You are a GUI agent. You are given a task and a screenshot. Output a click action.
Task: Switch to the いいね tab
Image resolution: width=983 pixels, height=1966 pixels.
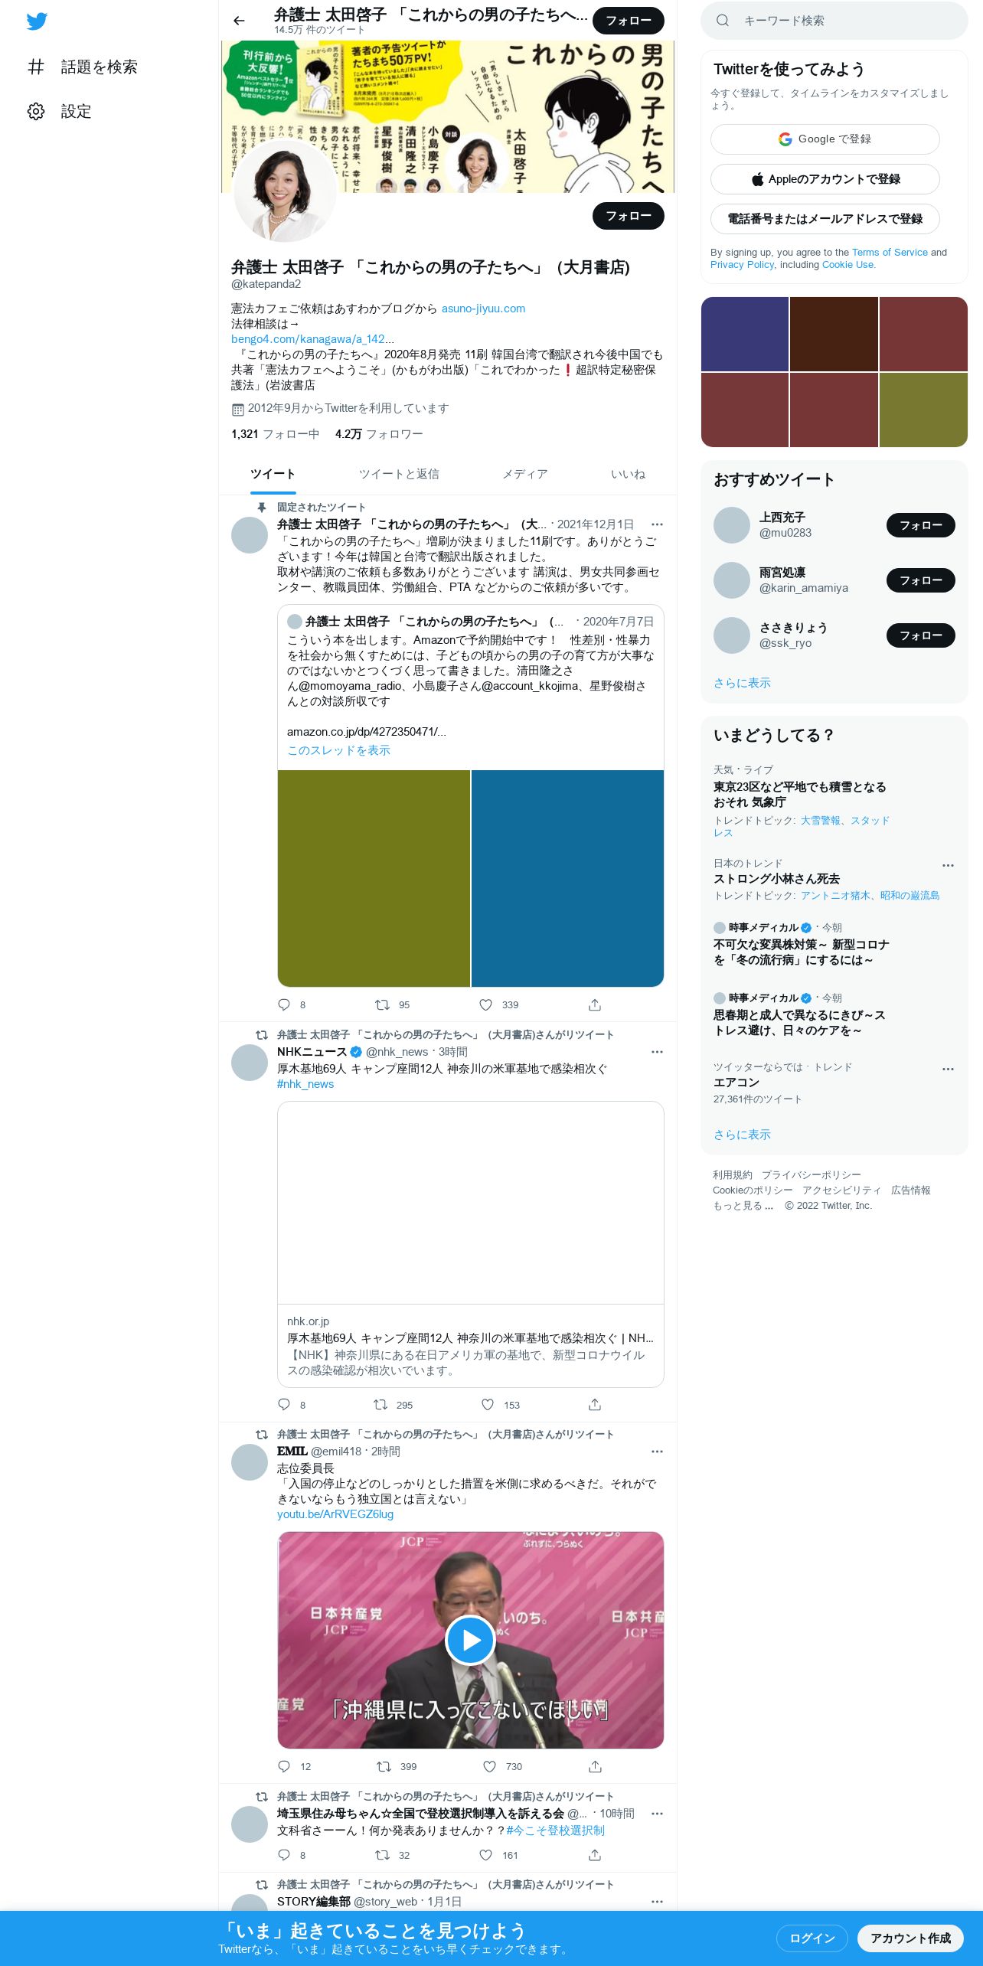(x=628, y=474)
